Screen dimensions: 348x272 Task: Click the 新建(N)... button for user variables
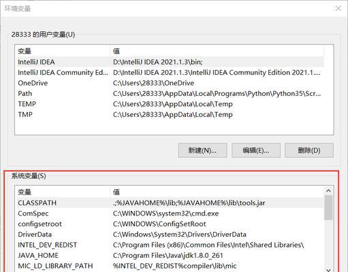point(202,150)
